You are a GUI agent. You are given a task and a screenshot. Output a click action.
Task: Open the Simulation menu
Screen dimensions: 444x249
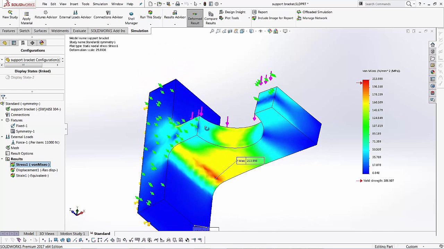(100, 4)
